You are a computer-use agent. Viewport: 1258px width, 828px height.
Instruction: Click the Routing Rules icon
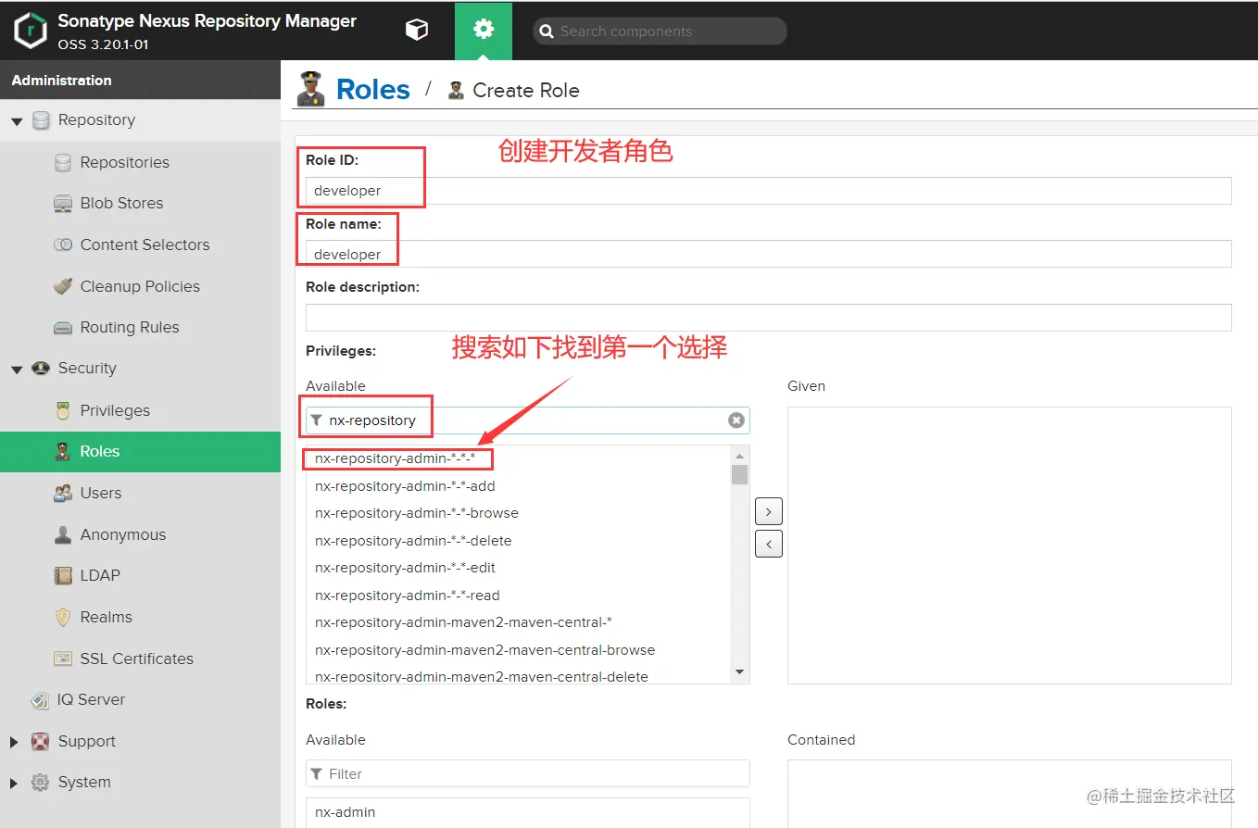[x=63, y=328]
